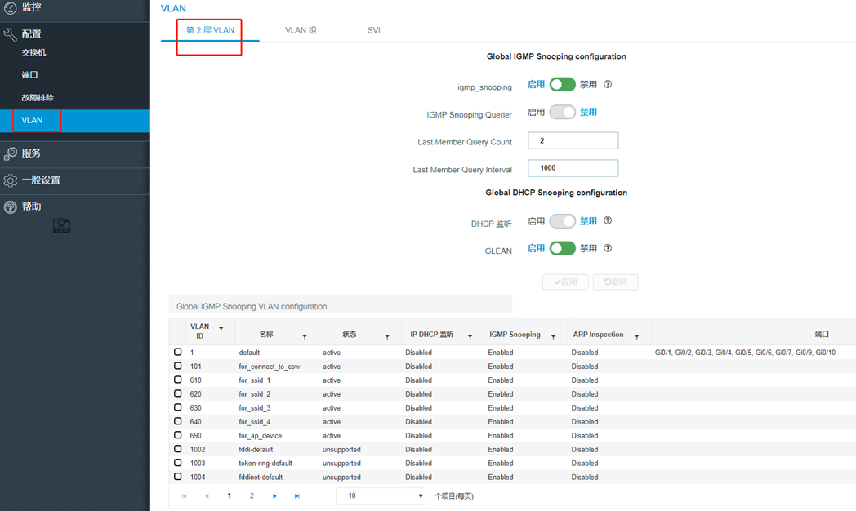
Task: Go to first page of VLAN table
Action: point(184,496)
